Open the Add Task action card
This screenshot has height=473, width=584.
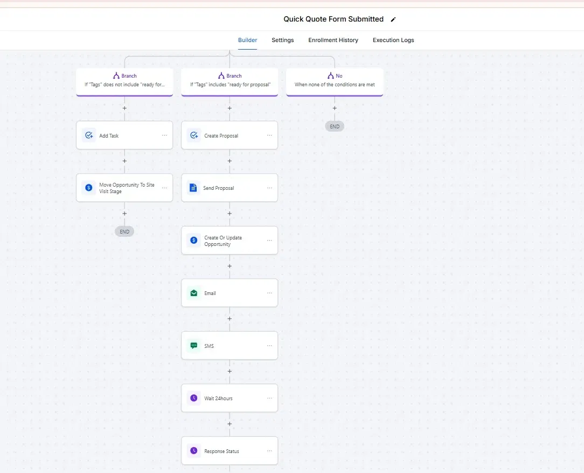coord(124,135)
